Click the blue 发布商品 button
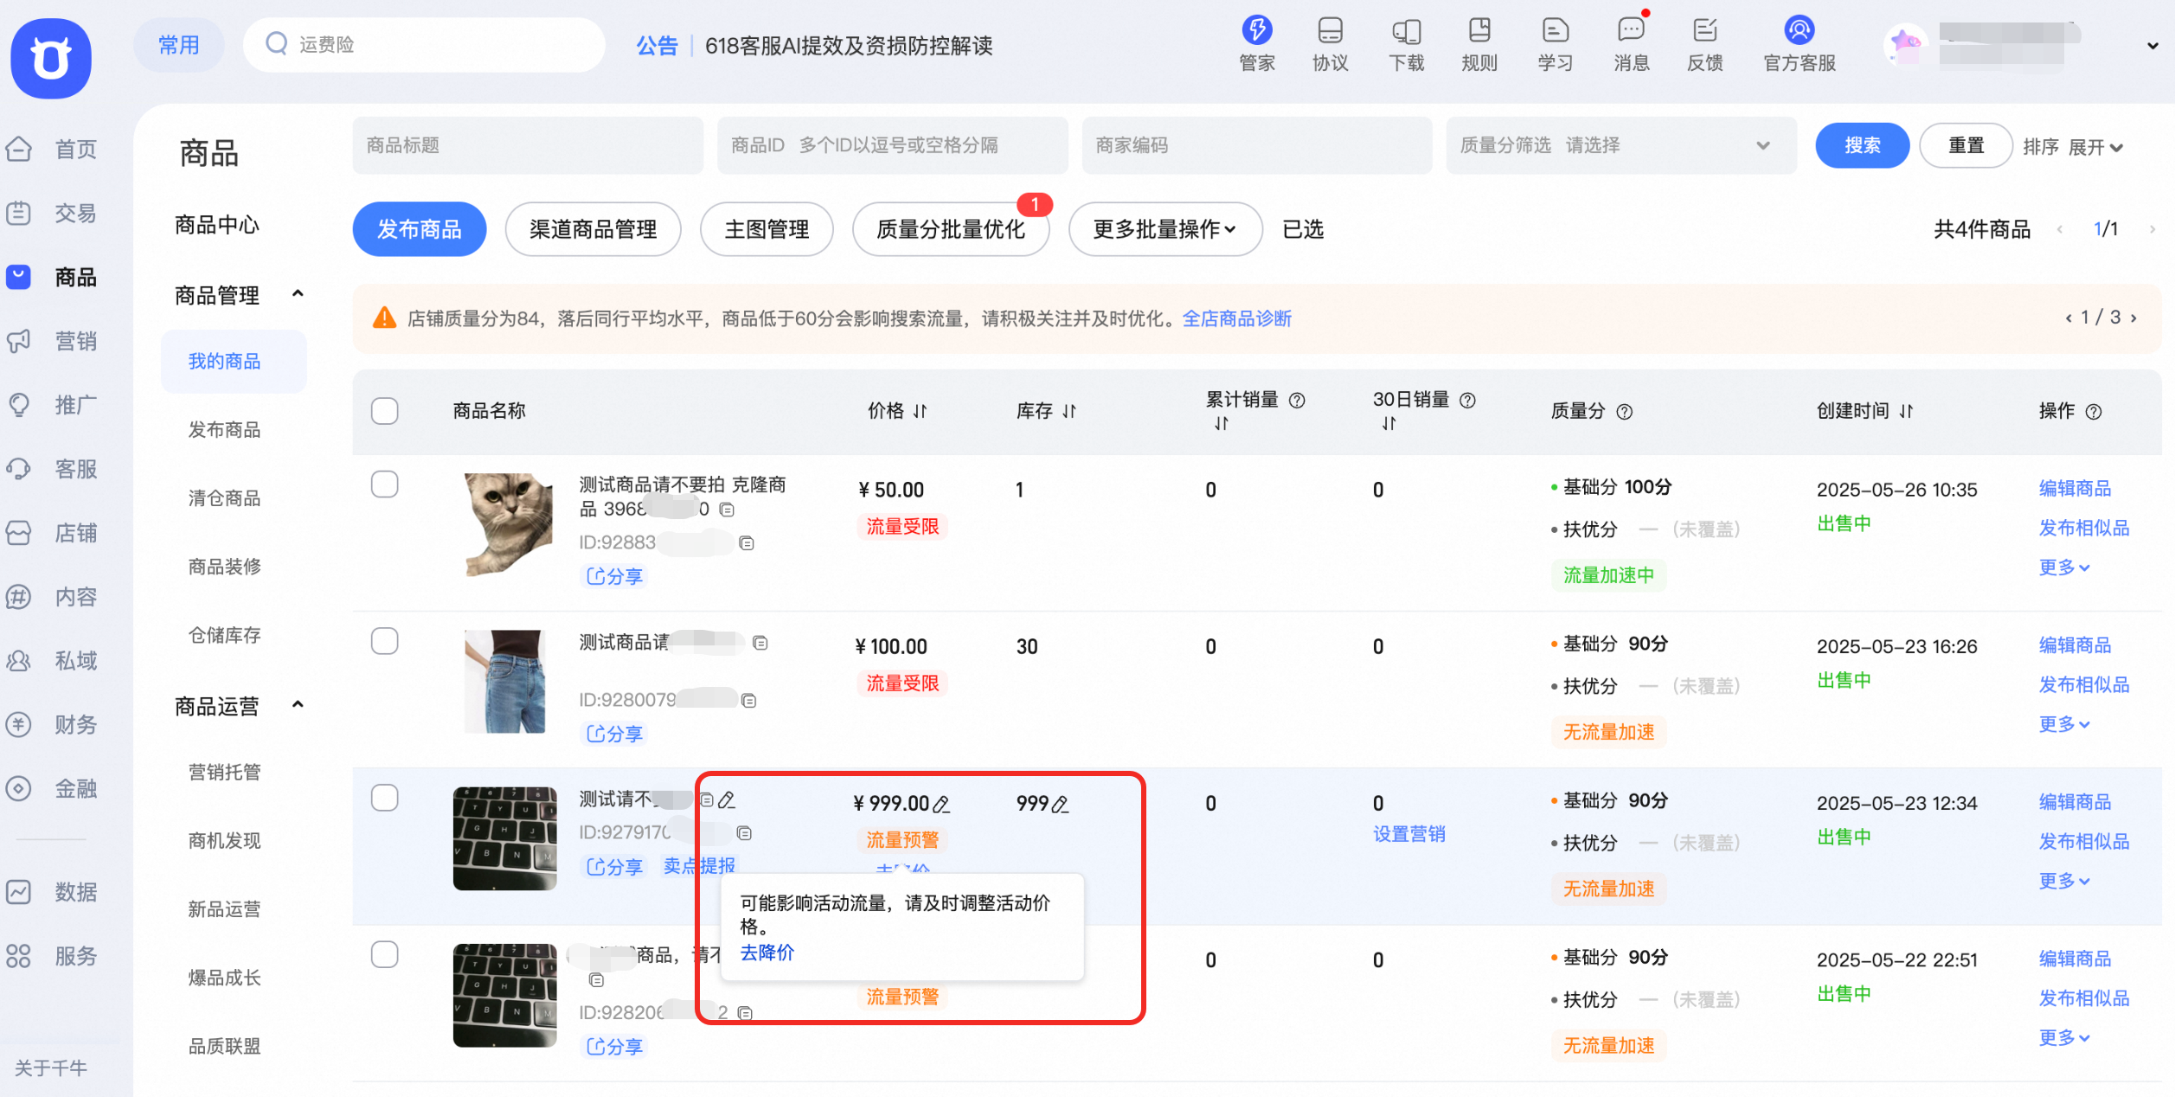2175x1097 pixels. pos(420,229)
